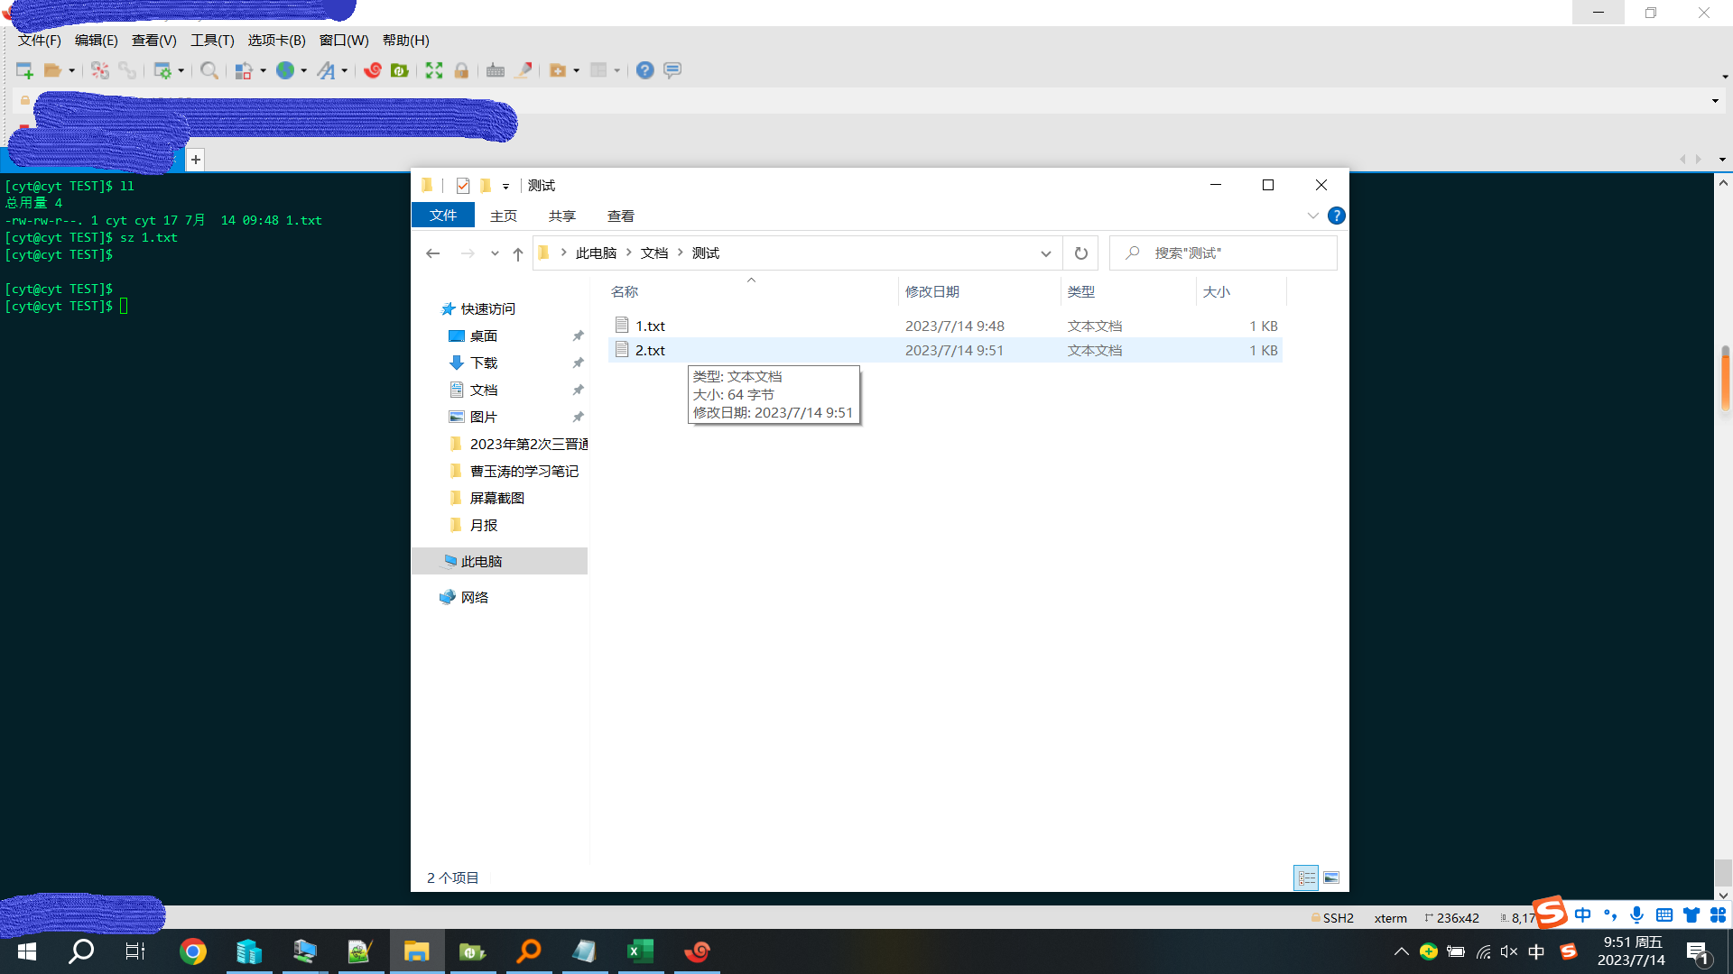
Task: Open the 帮助(H) menu
Action: coord(406,41)
